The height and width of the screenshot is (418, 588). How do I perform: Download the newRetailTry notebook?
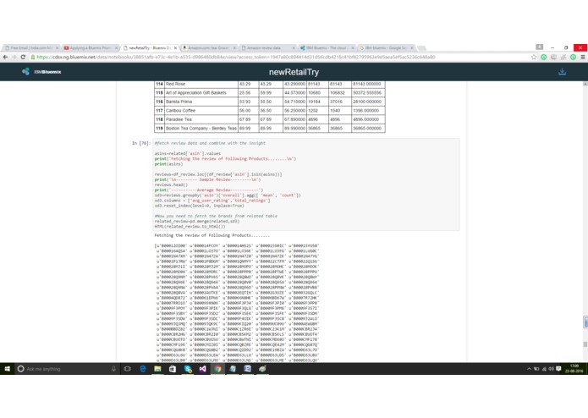tap(562, 72)
